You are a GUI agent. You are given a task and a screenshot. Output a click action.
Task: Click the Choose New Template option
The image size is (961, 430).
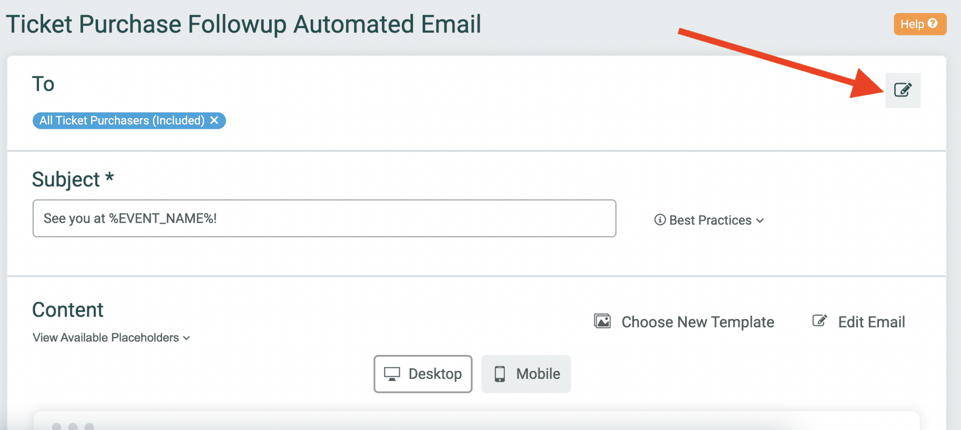[x=697, y=322]
